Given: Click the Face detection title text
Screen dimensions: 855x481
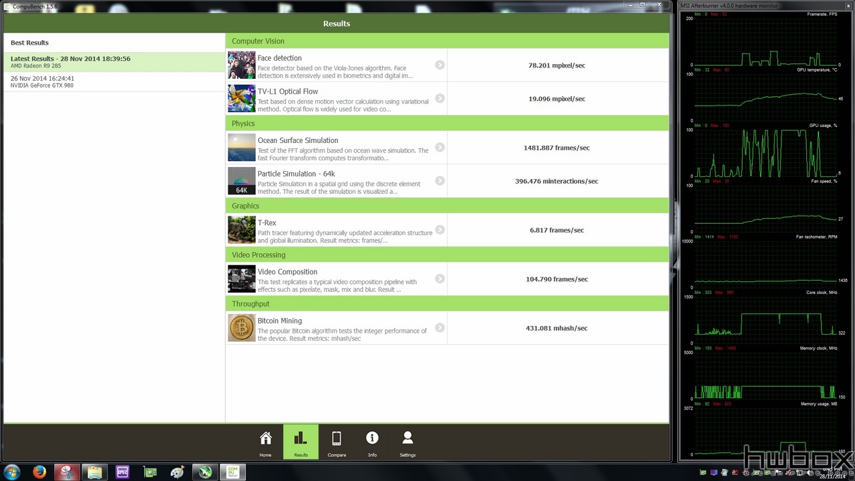Looking at the screenshot, I should 279,58.
